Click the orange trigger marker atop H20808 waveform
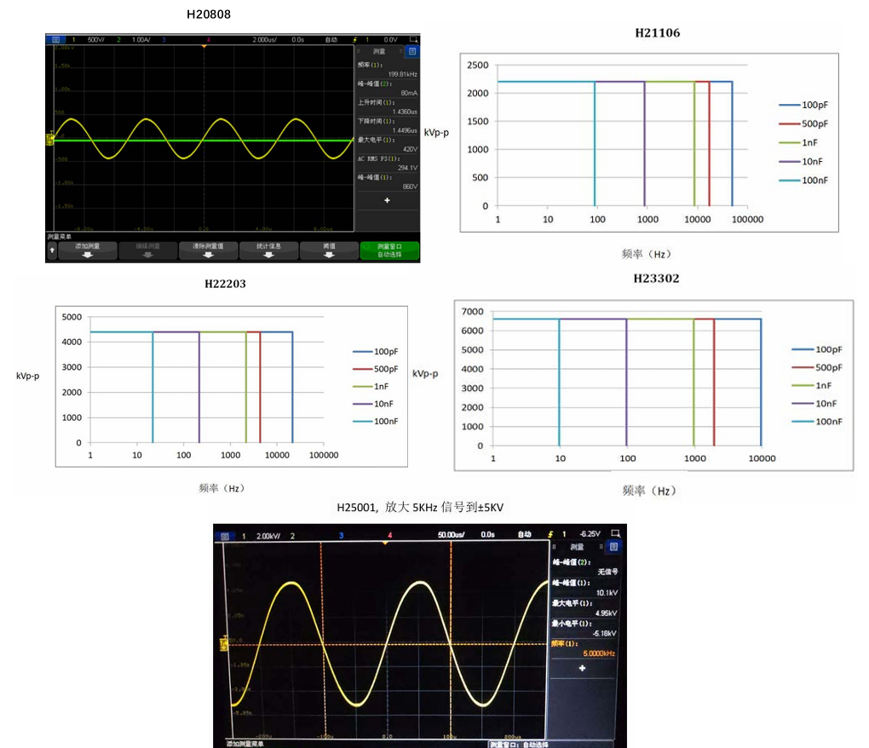Screen dimensions: 869x748 pyautogui.click(x=204, y=46)
